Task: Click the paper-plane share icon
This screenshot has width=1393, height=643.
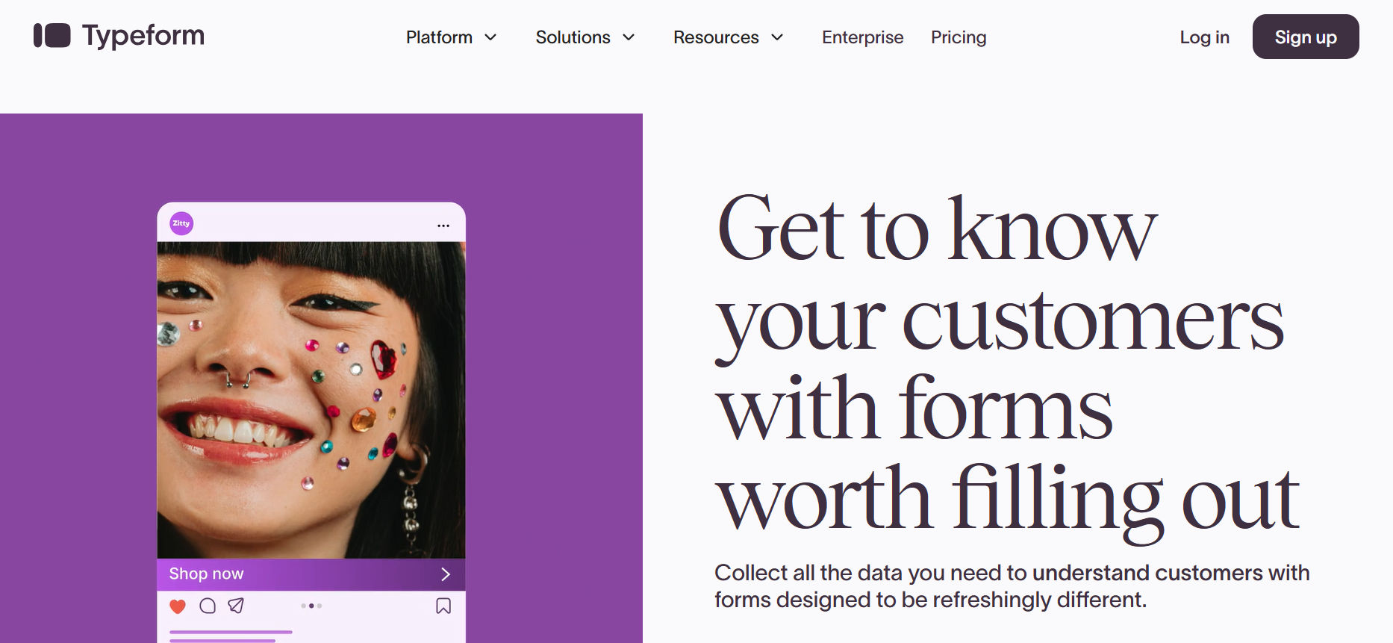Action: click(237, 606)
